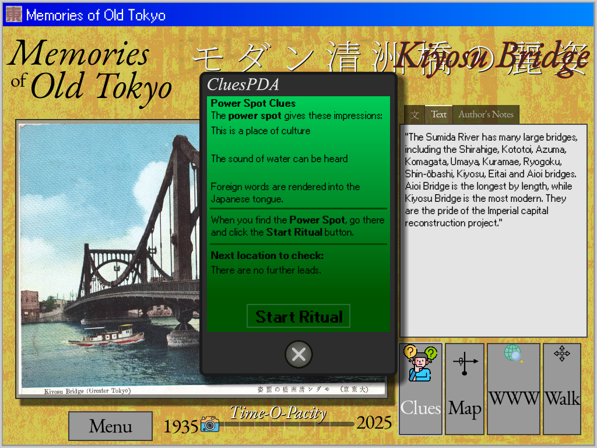
Task: Click the app icon in the title bar
Action: coord(14,15)
